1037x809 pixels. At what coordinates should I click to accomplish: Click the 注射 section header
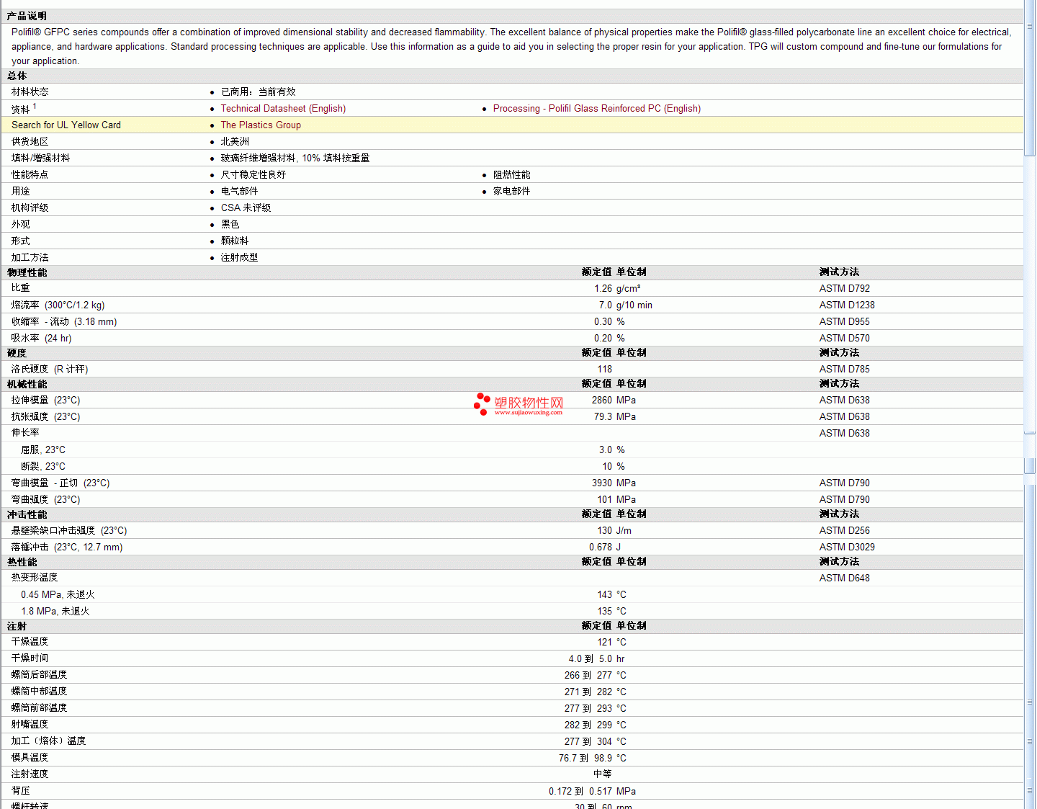pyautogui.click(x=17, y=626)
